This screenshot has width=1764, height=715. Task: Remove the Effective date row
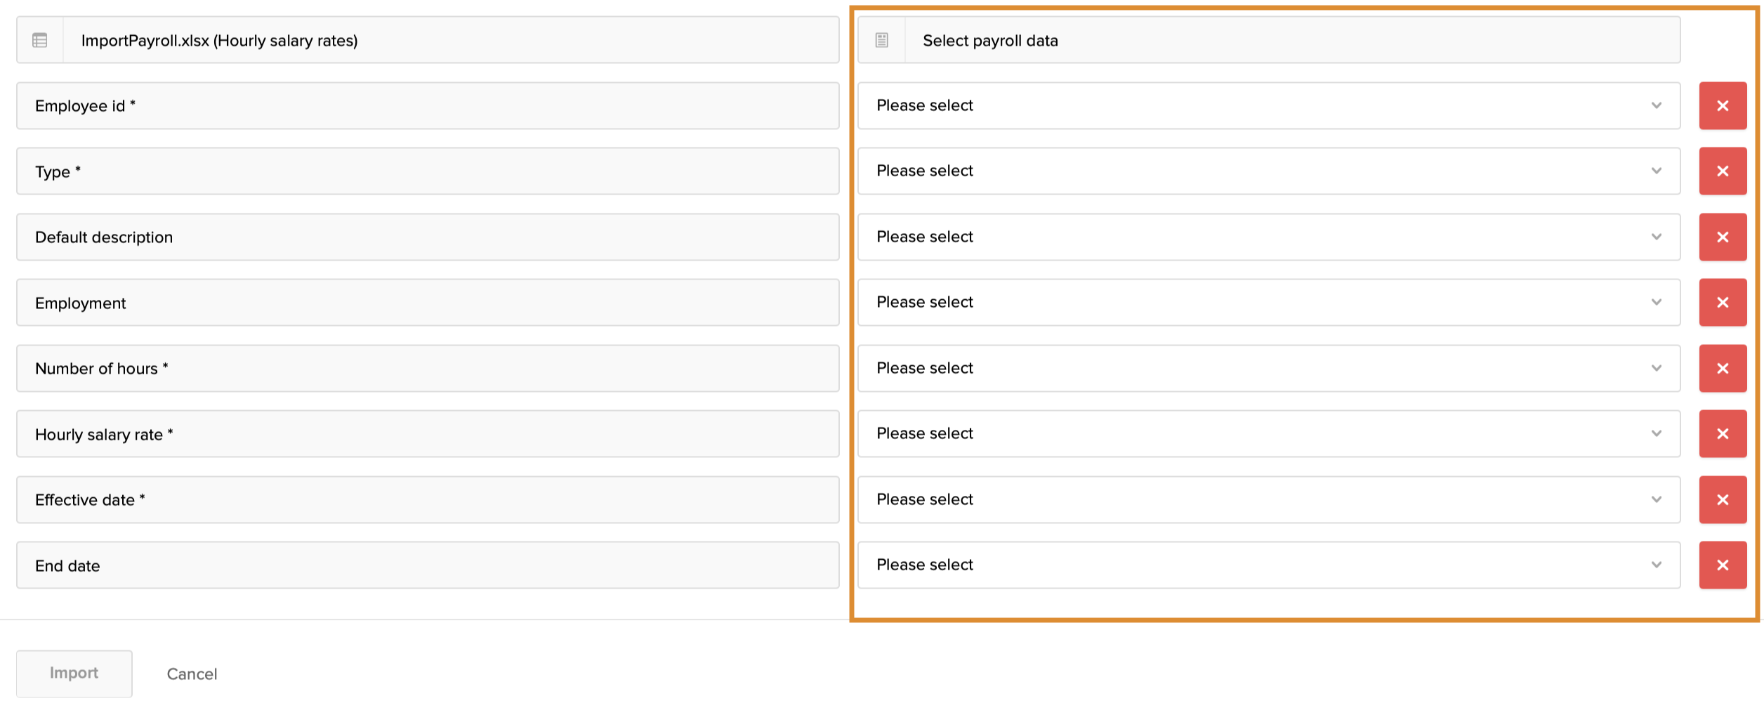(1722, 499)
